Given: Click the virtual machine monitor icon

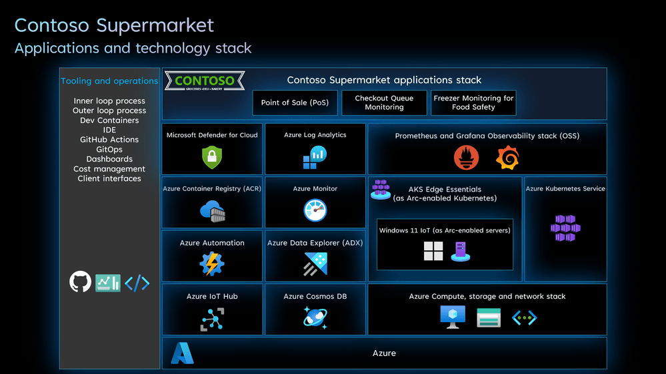Looking at the screenshot, I should click(x=453, y=317).
